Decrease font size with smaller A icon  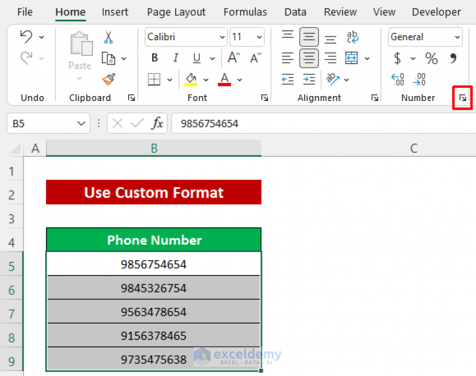pos(256,58)
